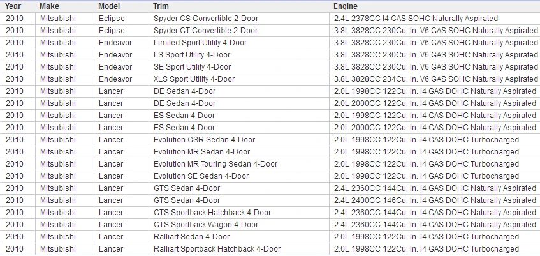
Task: Click the Make column header
Action: point(64,6)
